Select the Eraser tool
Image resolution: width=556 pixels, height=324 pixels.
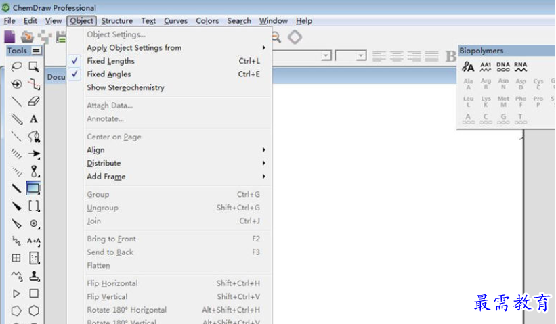[34, 101]
